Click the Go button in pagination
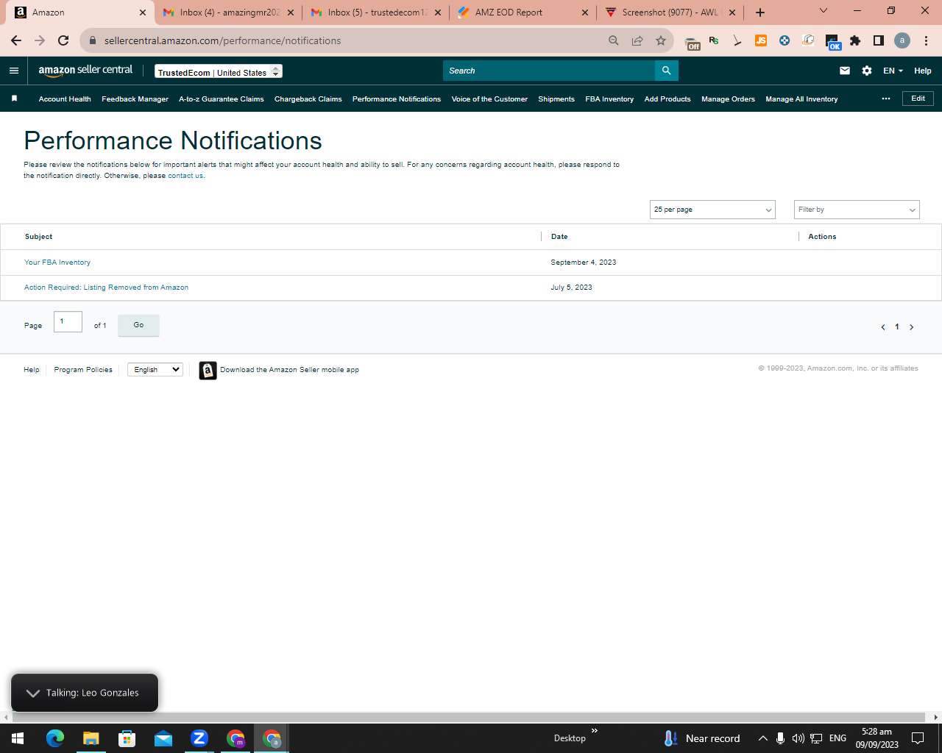 click(138, 325)
